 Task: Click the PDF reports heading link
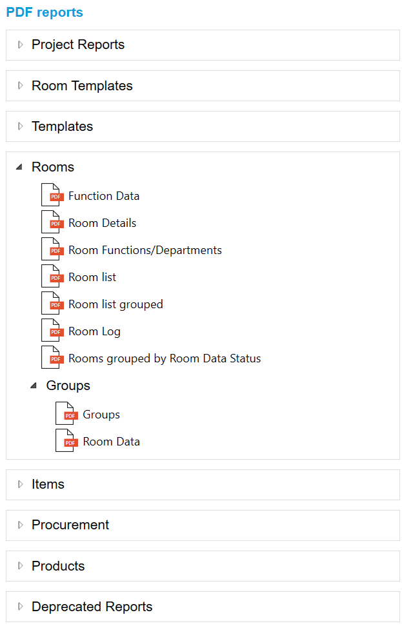pyautogui.click(x=44, y=12)
